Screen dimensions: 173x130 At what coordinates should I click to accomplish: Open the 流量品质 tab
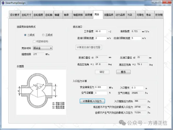coord(109,15)
